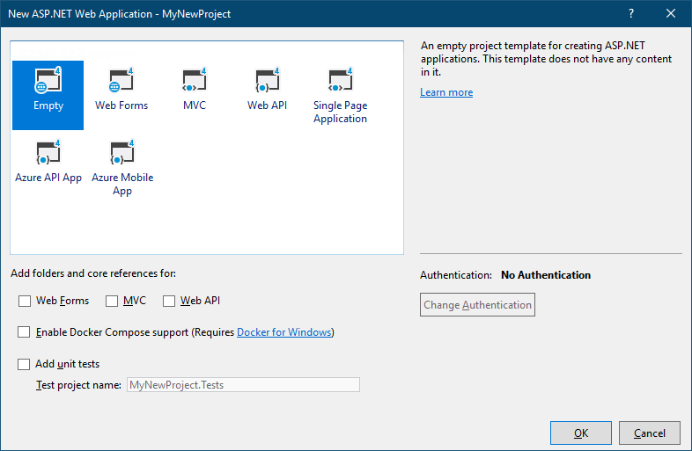Screen dimensions: 692x451
Task: Select the Azure API App template icon
Action: [48, 153]
